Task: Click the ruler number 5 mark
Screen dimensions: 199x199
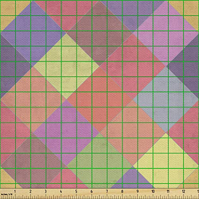Action: click(76, 191)
